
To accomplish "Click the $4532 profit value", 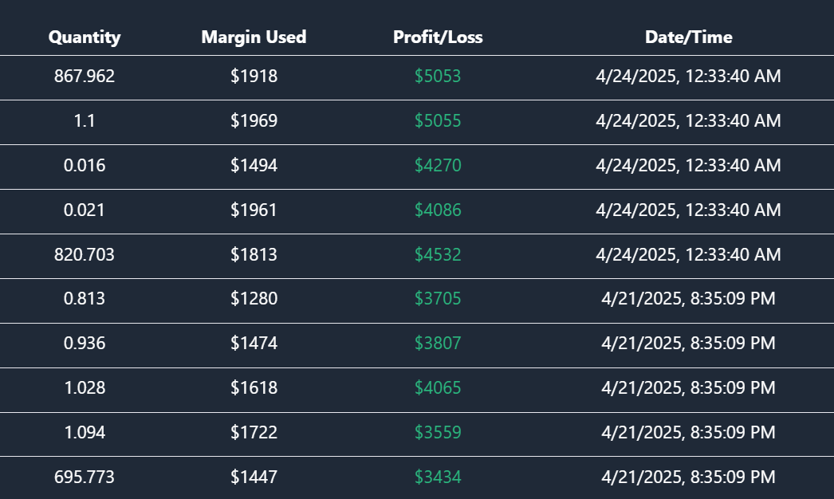I will (x=438, y=255).
